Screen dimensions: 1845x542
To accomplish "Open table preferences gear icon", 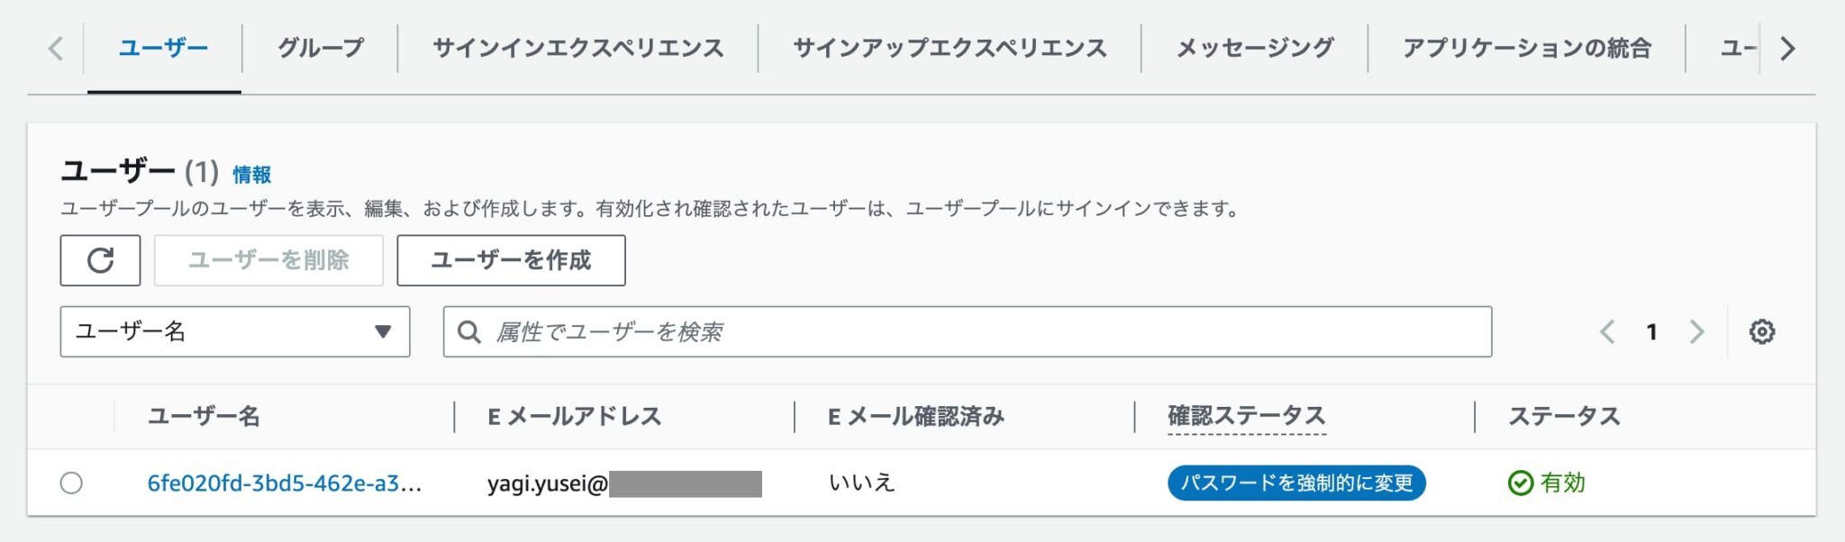I will pos(1761,332).
